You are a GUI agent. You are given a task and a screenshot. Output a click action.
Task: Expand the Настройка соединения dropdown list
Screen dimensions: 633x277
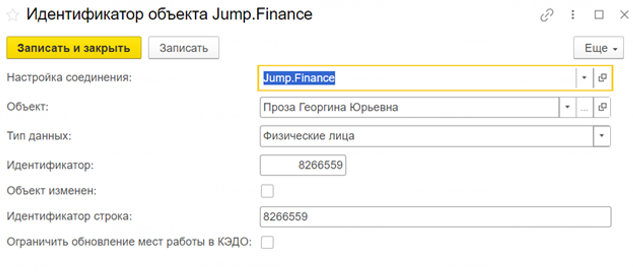pos(584,78)
